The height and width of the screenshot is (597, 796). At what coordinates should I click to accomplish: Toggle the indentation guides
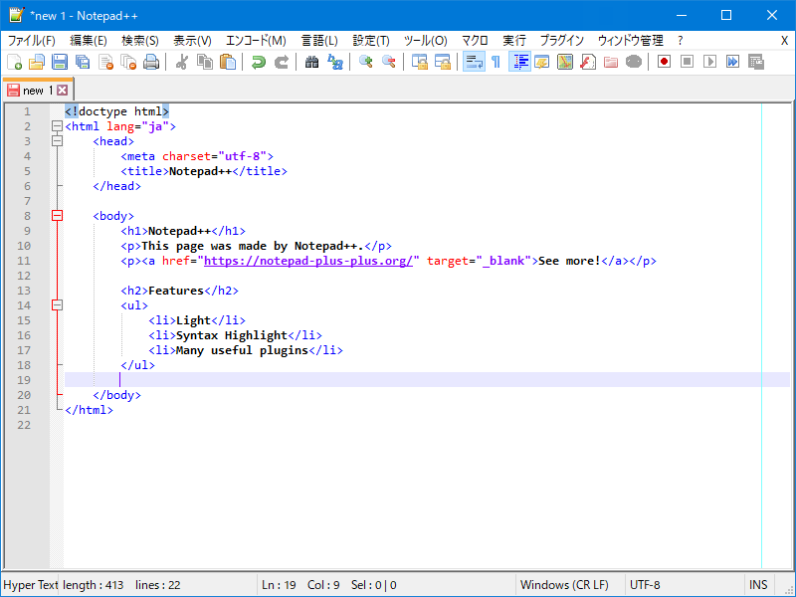click(518, 61)
